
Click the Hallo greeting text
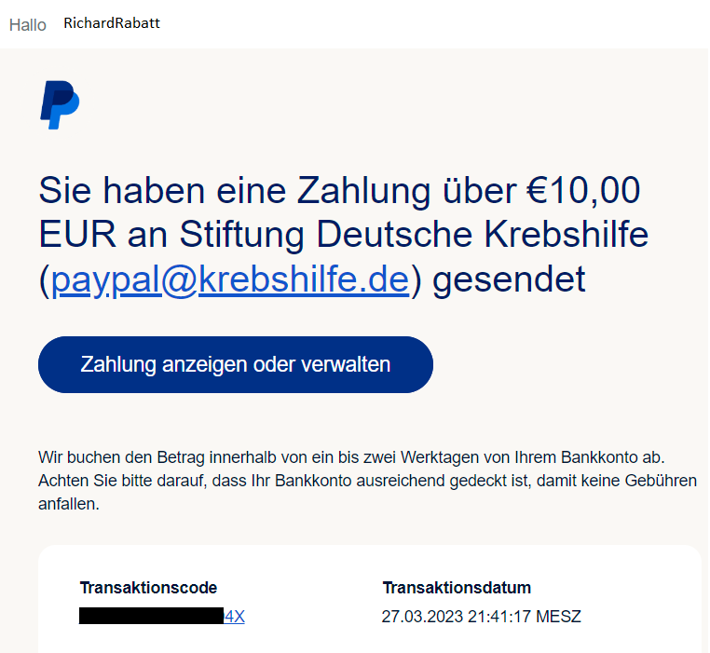(28, 25)
